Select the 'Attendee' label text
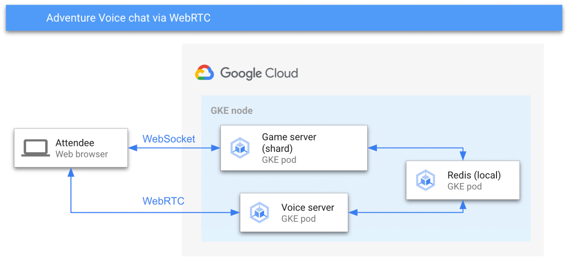 tap(75, 143)
